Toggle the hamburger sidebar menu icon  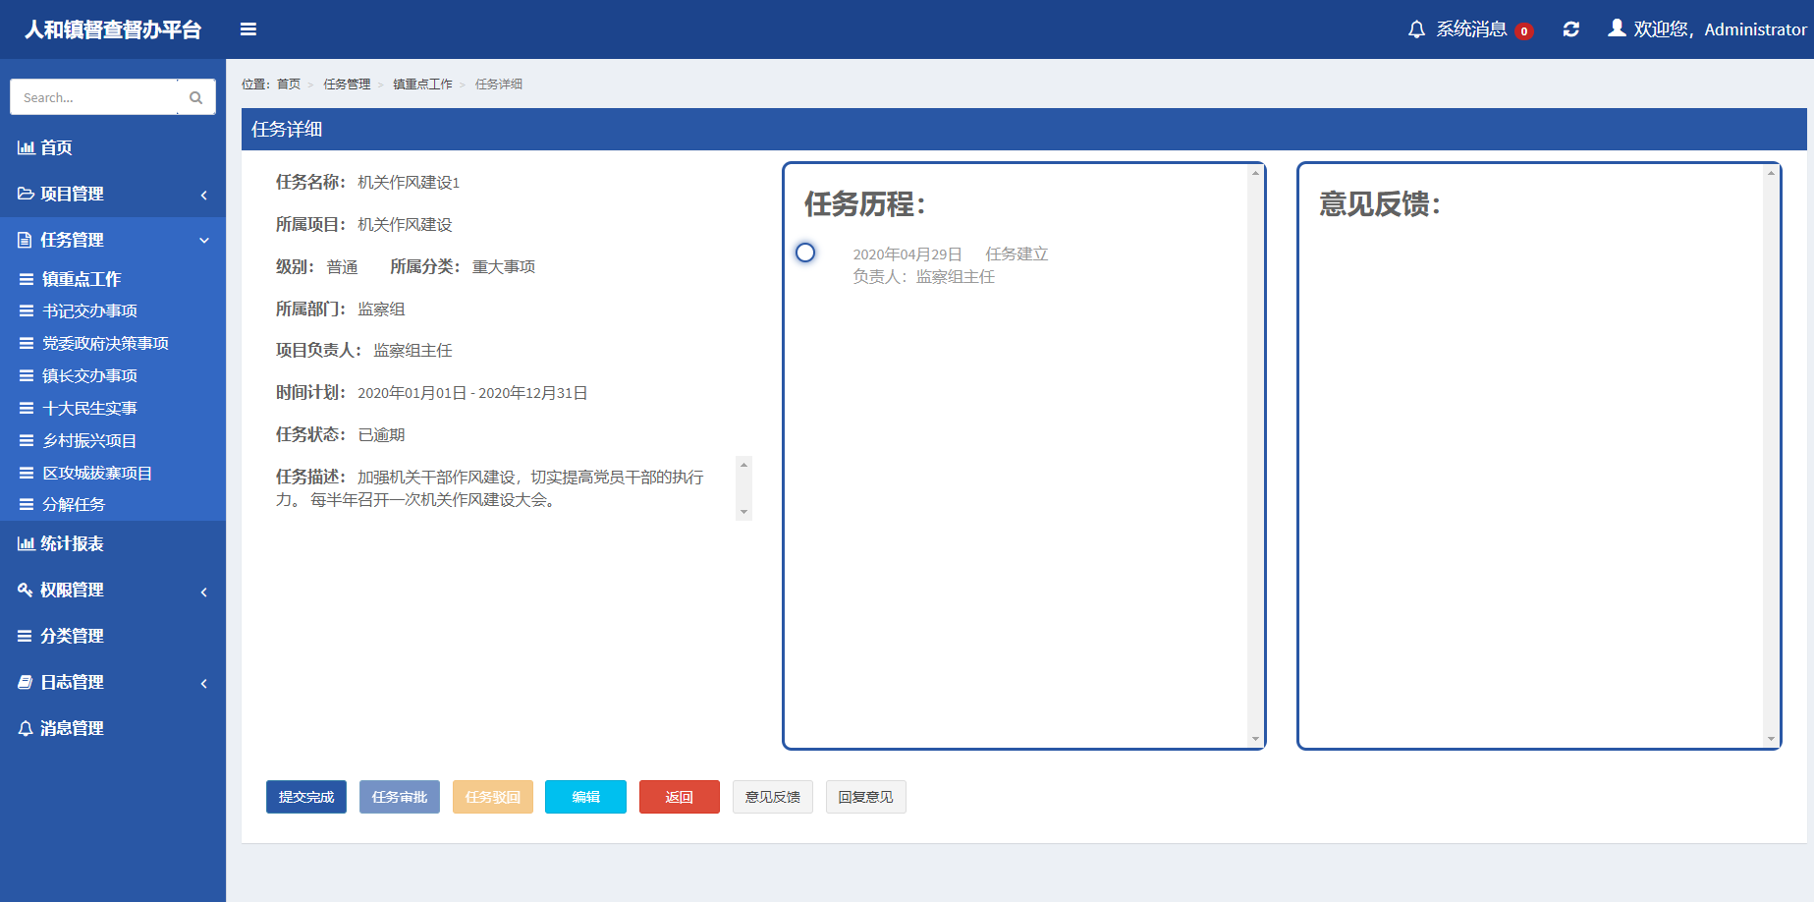coord(248,29)
